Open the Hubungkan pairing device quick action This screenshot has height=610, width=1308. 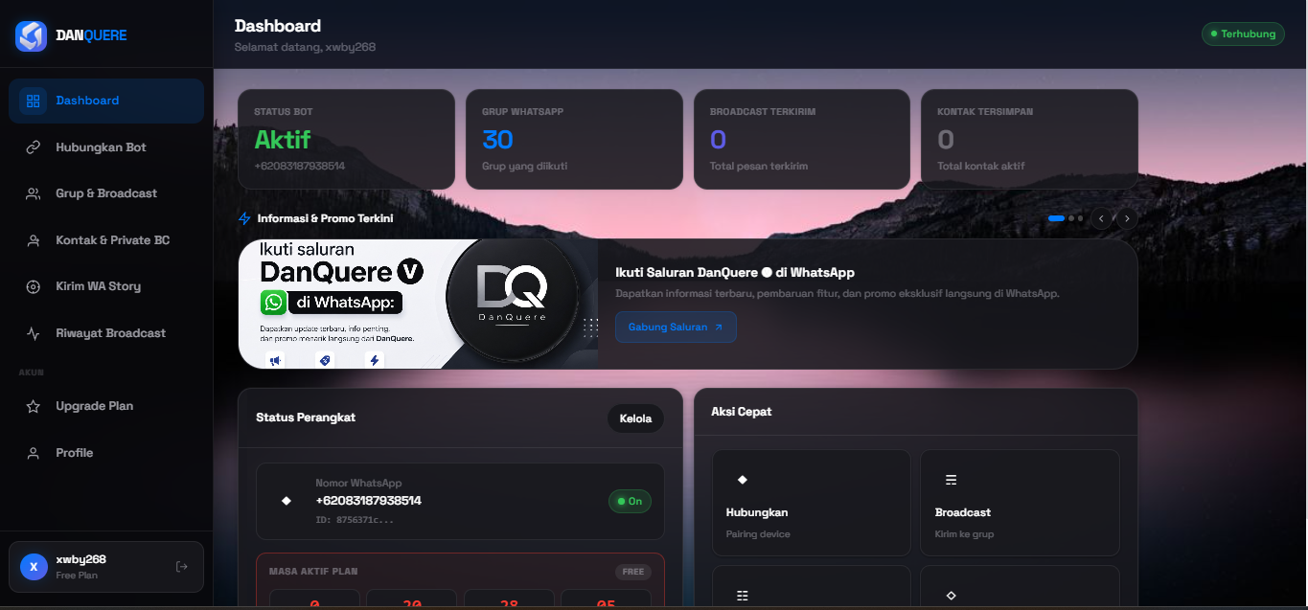point(811,503)
